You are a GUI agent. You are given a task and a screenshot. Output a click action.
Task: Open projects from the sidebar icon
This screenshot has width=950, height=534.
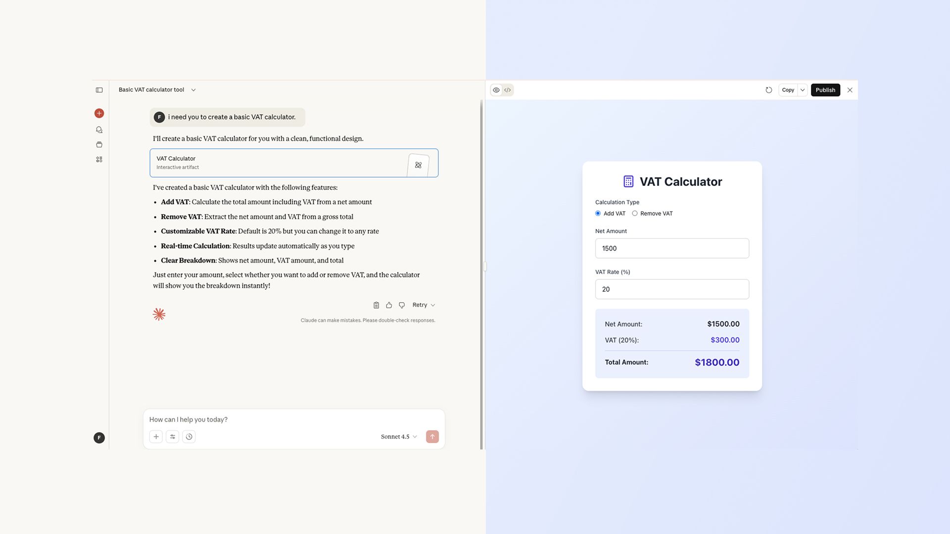coord(99,144)
